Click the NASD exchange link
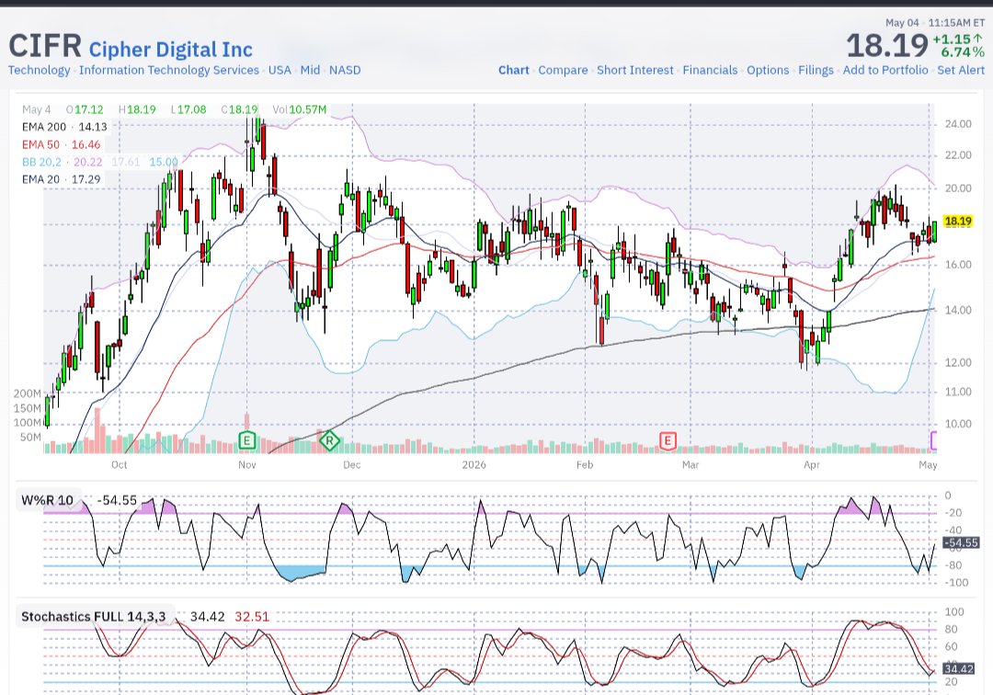Viewport: 993px width, 695px height. pyautogui.click(x=345, y=70)
